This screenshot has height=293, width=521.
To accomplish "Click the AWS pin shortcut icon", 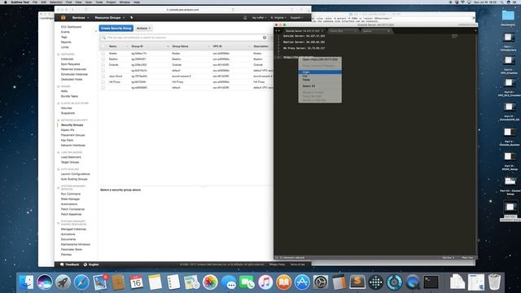I will pos(132,18).
